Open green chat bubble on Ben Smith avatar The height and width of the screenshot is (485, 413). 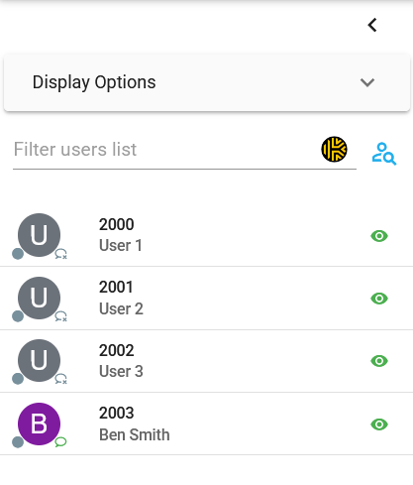tap(60, 441)
